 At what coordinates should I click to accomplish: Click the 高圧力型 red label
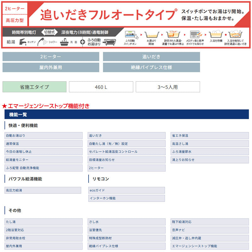[15, 20]
